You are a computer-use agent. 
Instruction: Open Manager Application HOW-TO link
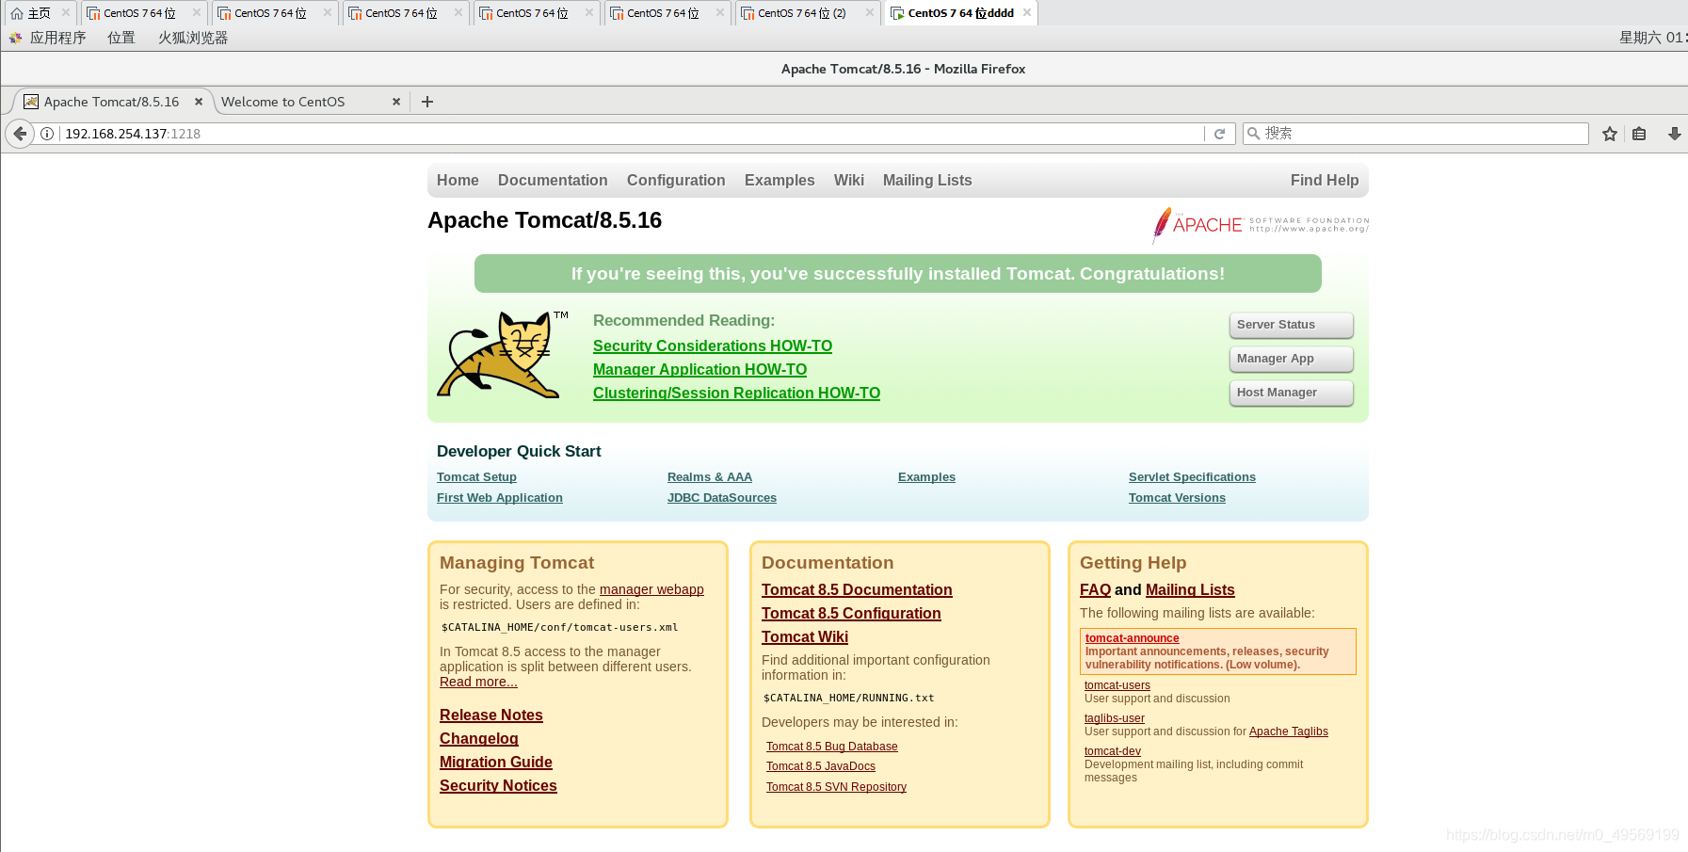pyautogui.click(x=699, y=370)
